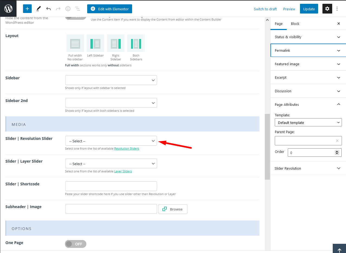Toggle the One Page switch
The image size is (346, 253).
tap(76, 244)
